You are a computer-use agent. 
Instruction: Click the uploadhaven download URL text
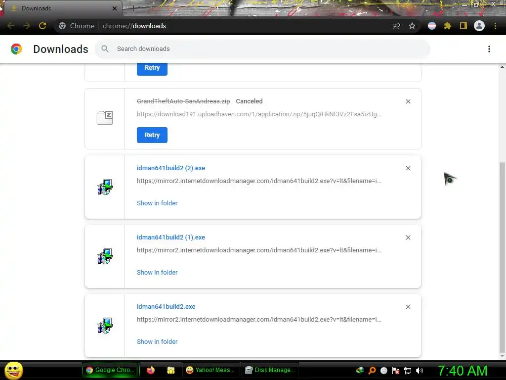(x=259, y=114)
